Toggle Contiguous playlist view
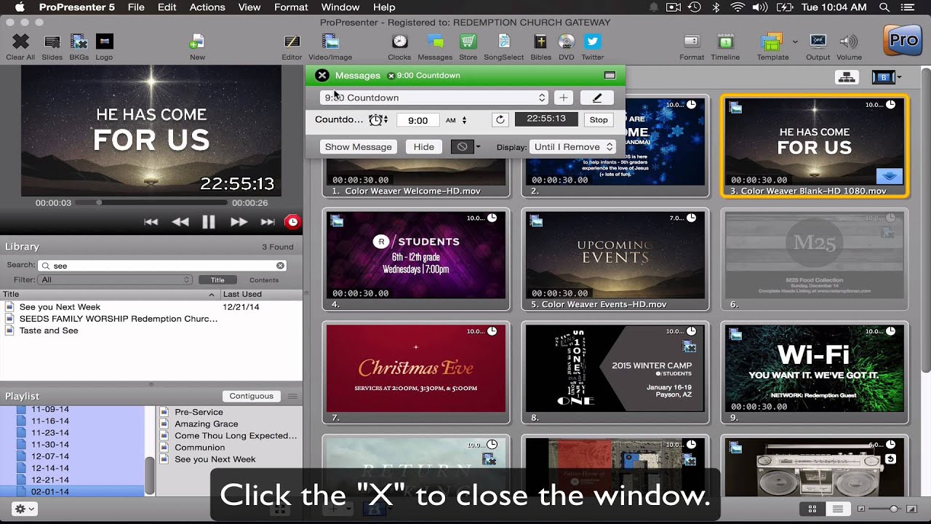Screen dimensions: 931x524 click(252, 396)
